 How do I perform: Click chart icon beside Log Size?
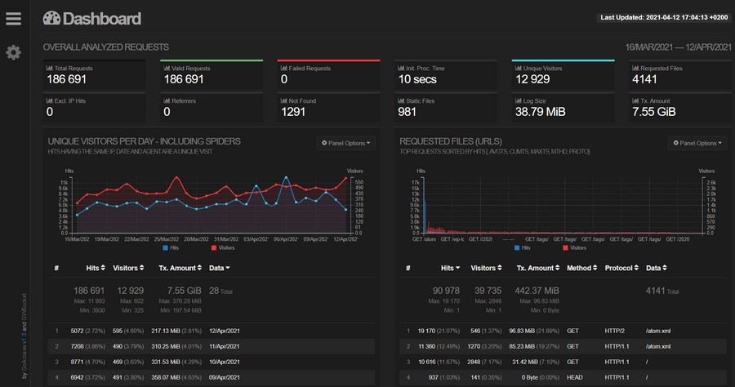pyautogui.click(x=518, y=100)
